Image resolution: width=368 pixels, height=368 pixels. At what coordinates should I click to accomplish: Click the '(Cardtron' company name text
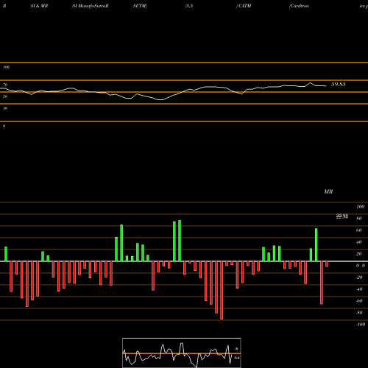pos(299,6)
